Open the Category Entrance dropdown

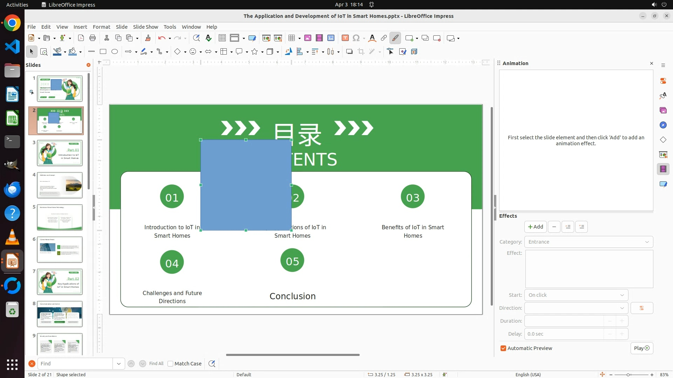point(589,242)
